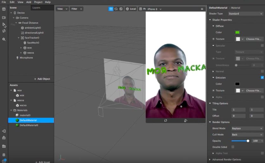This screenshot has width=265, height=163.
Task: Select ambientLight0 in Scene tree
Action: (x=33, y=28)
